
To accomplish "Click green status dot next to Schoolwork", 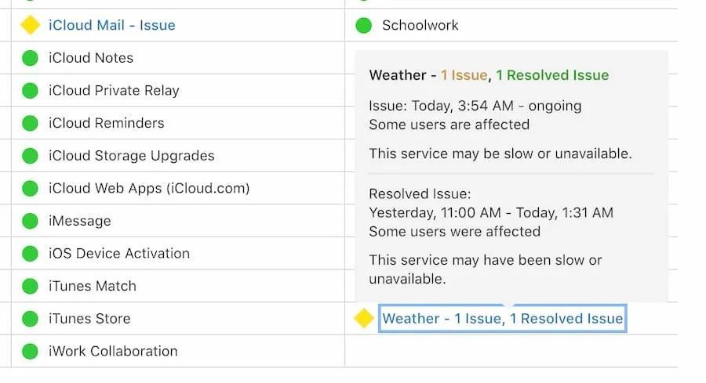I will click(363, 25).
